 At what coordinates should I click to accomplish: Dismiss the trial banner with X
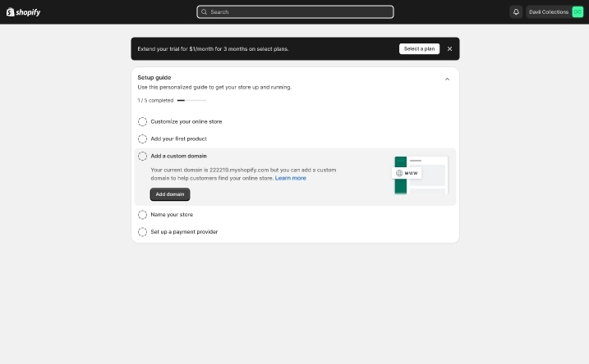449,48
